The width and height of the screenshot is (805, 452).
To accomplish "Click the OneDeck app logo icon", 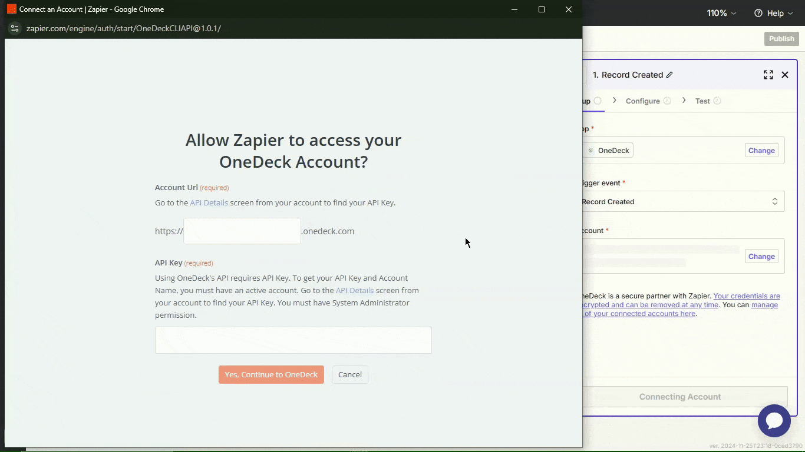I will tap(590, 151).
